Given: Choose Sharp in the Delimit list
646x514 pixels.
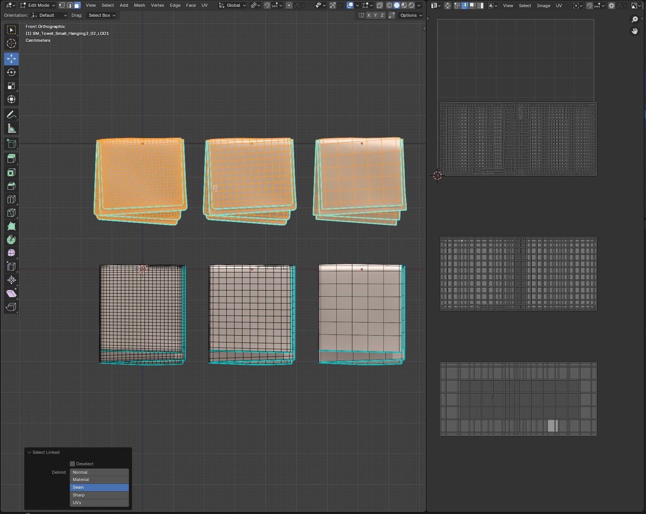Looking at the screenshot, I should pos(99,495).
